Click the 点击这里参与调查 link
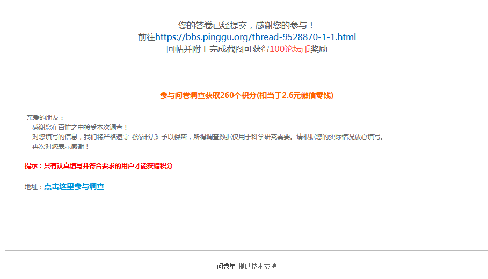 coord(74,186)
